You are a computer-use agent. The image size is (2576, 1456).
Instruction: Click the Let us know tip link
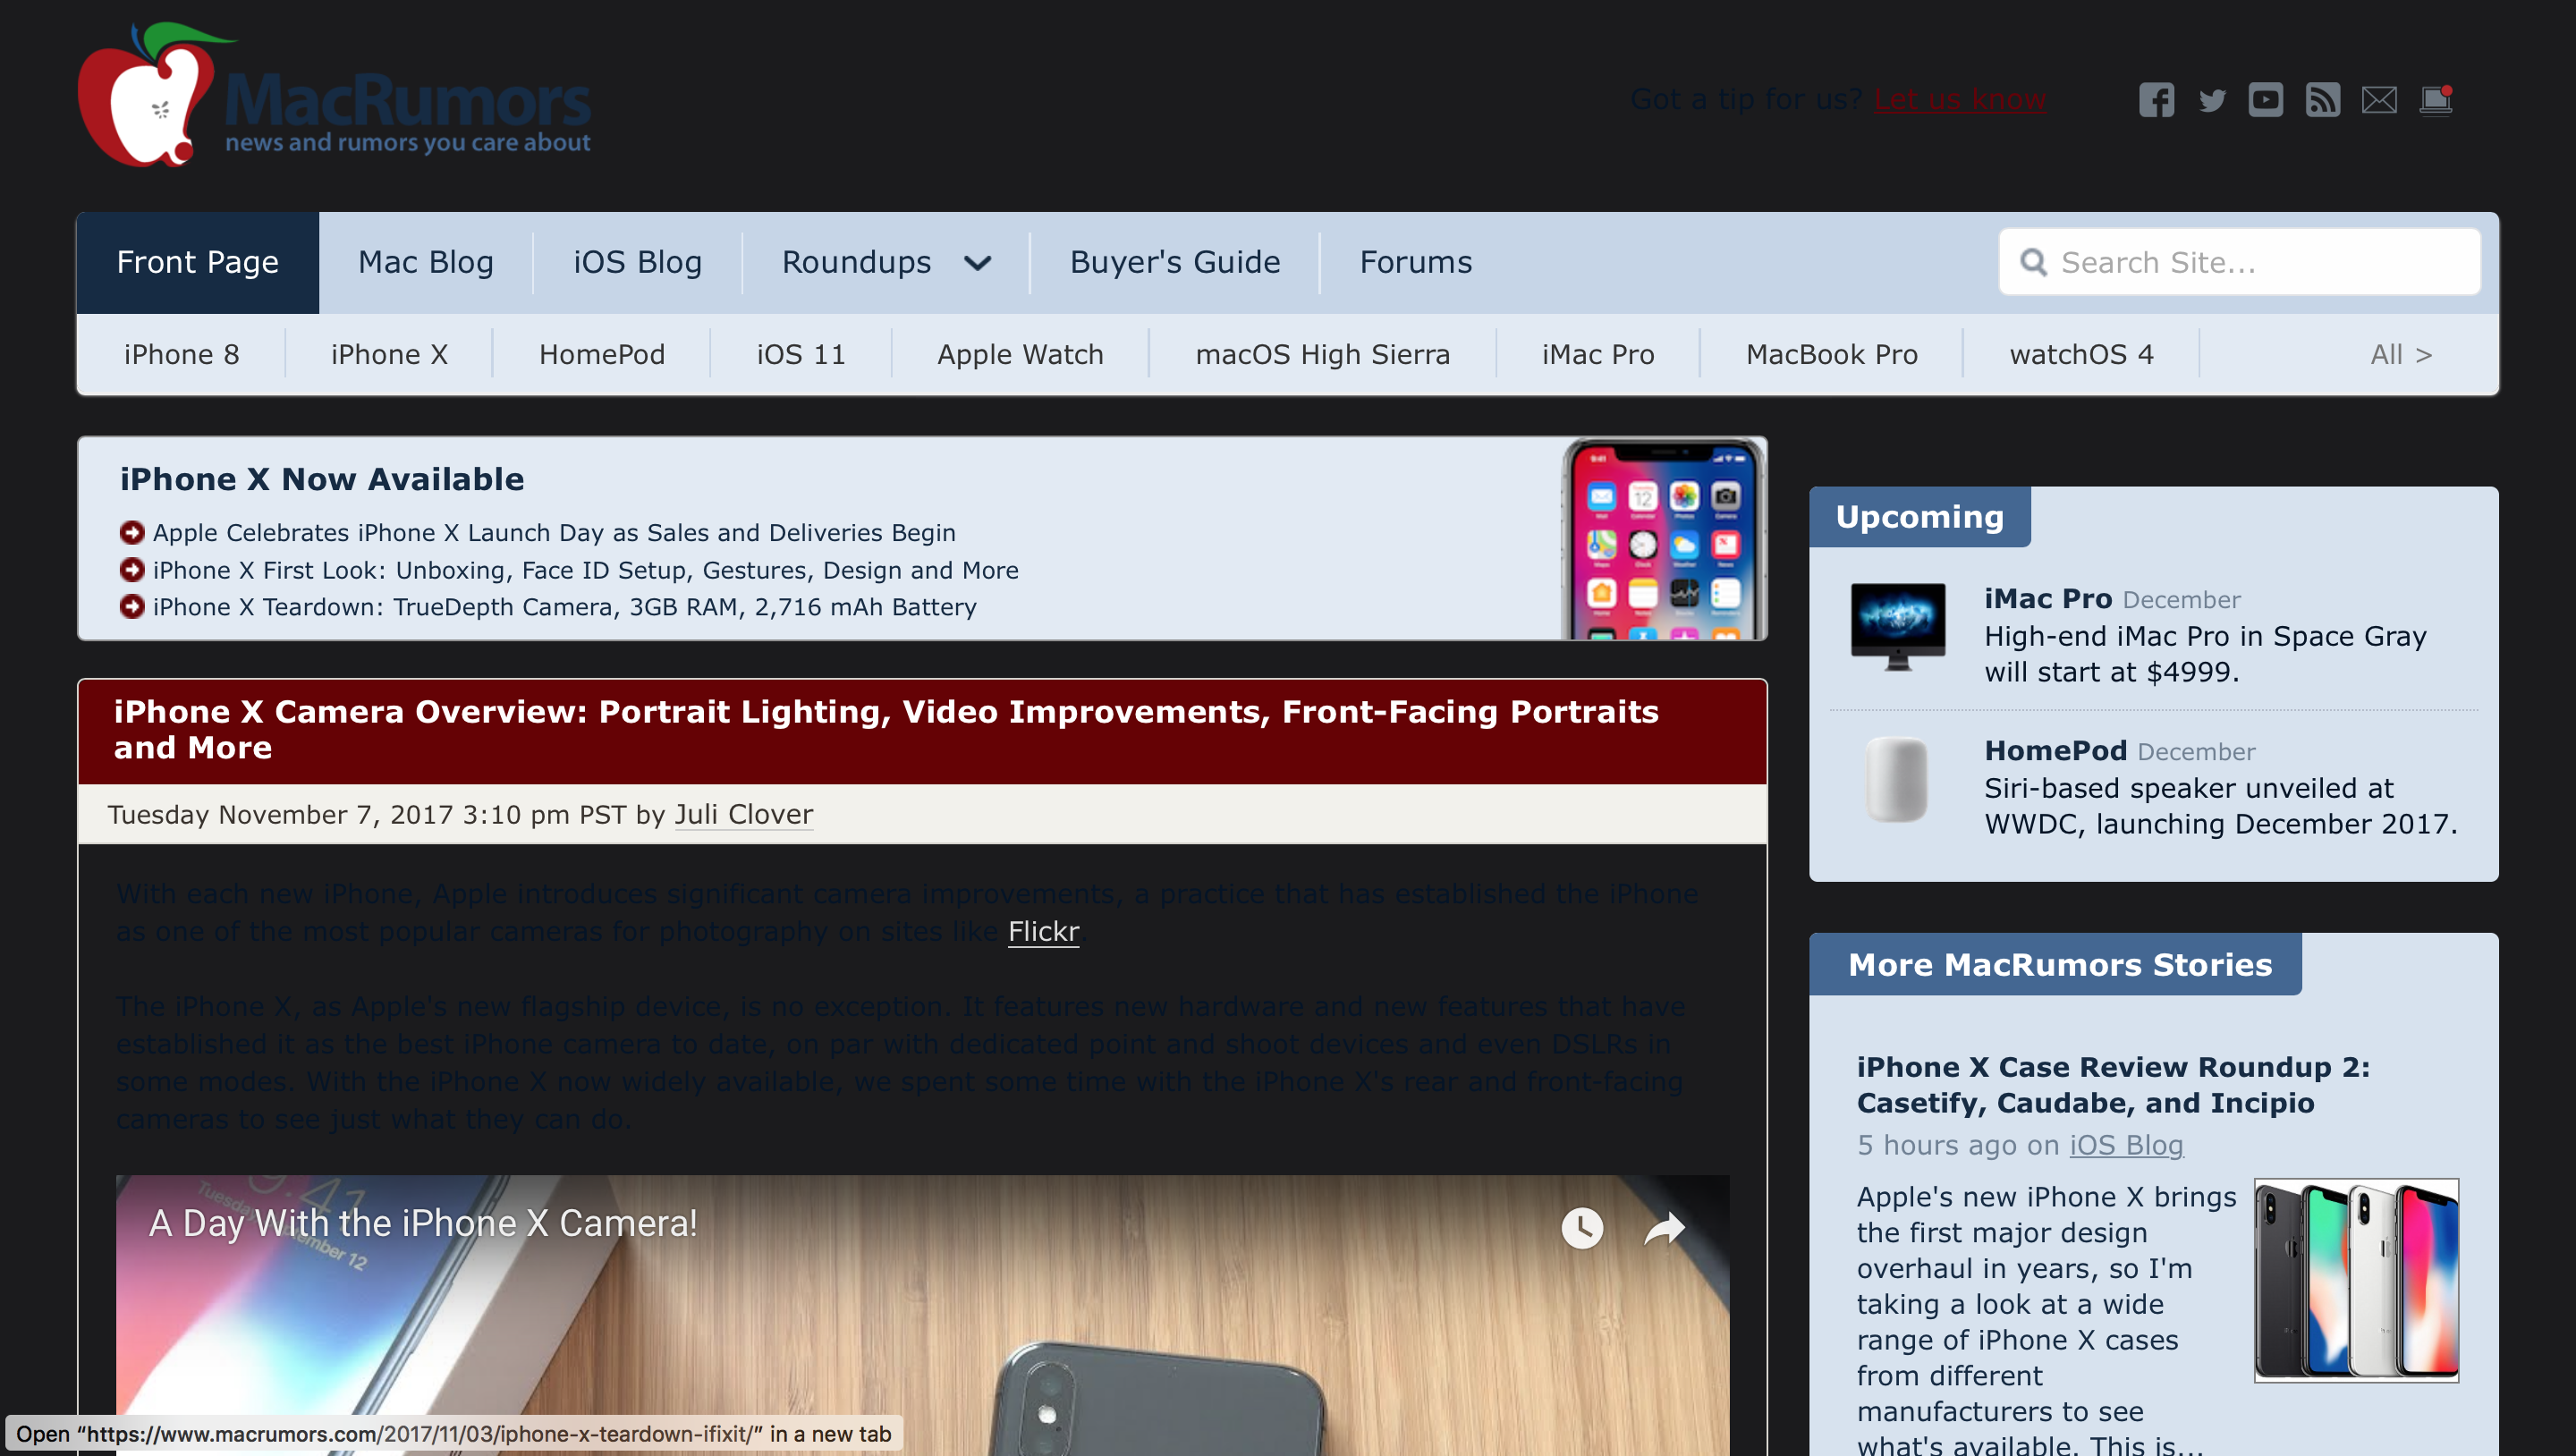[x=1960, y=99]
